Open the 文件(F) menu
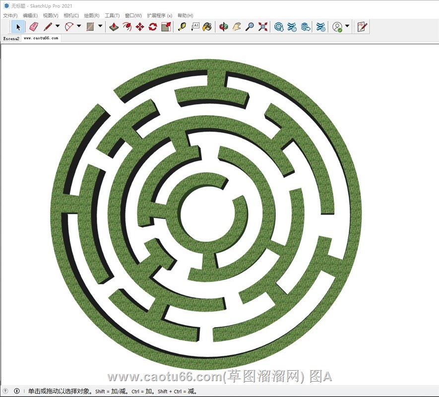 pyautogui.click(x=10, y=15)
